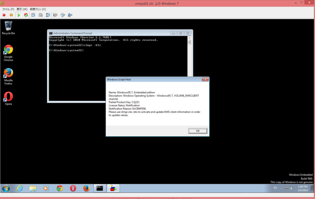The height and width of the screenshot is (199, 315).
Task: Open the 仮想マシン (V) menu
Action: (38, 9)
